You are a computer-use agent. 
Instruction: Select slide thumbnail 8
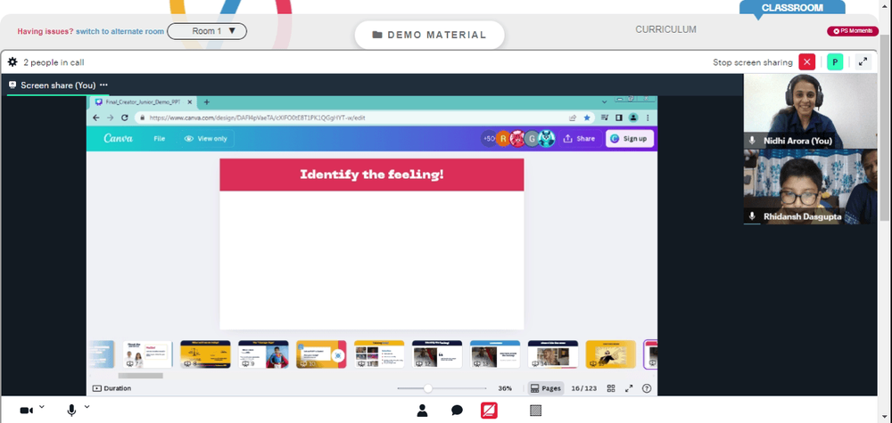(x=205, y=354)
